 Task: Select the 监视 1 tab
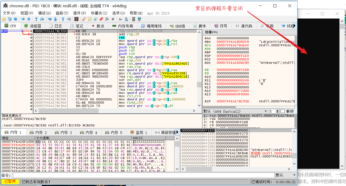pos(139,132)
